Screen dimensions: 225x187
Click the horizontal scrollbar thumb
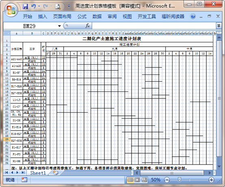[172, 173]
